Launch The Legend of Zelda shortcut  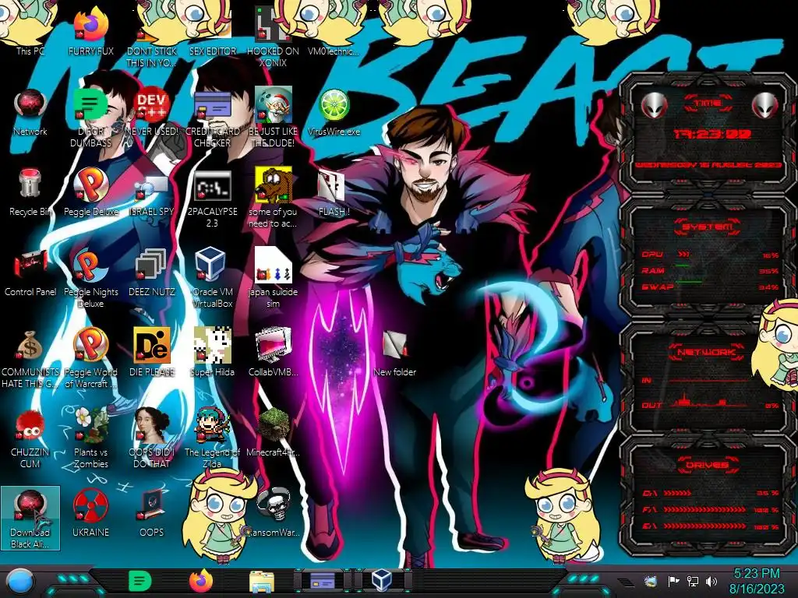click(212, 438)
